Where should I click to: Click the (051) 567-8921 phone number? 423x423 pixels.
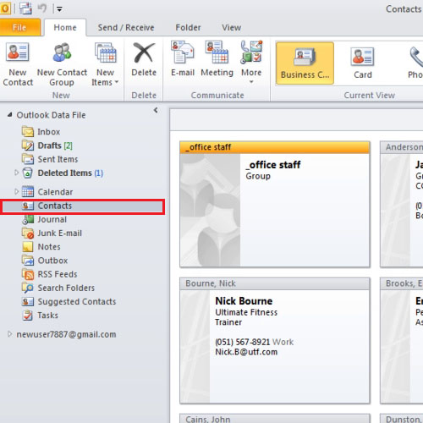pyautogui.click(x=243, y=342)
